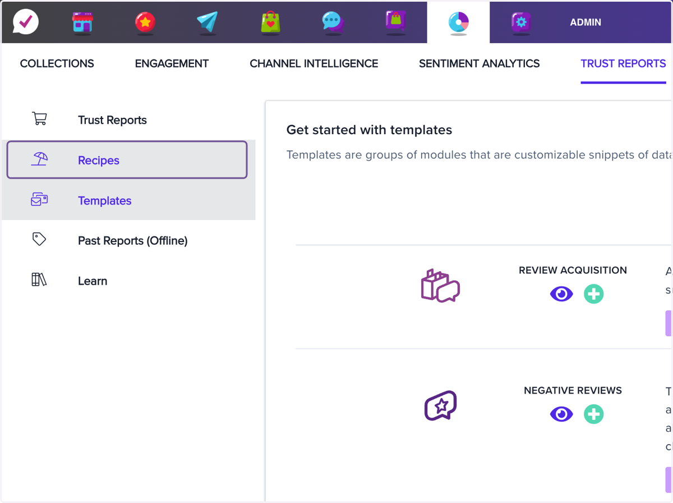Click the purple shopping bag tile icon

(395, 21)
